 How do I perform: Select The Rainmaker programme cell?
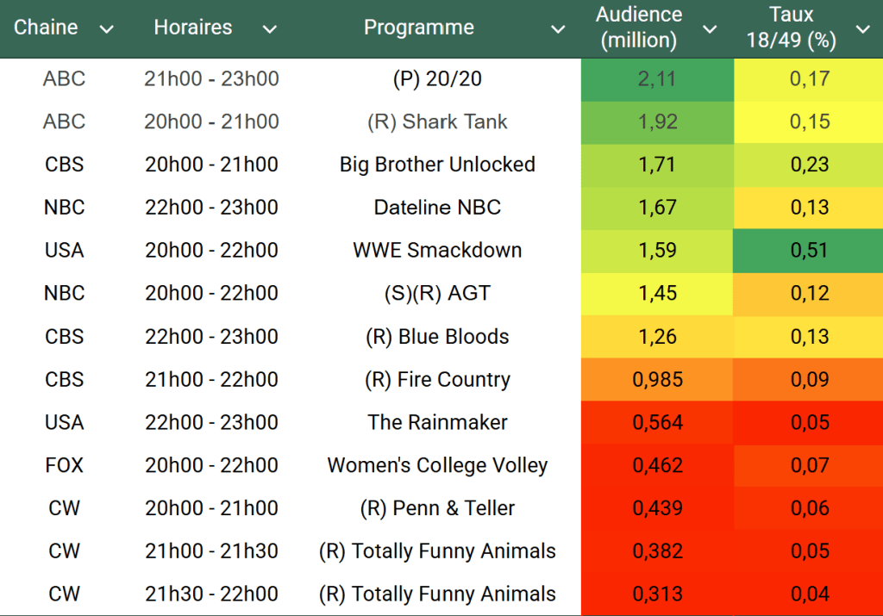point(437,423)
